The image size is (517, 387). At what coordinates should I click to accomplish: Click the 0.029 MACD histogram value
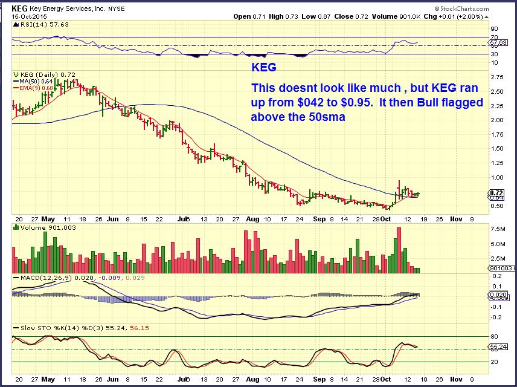point(134,278)
